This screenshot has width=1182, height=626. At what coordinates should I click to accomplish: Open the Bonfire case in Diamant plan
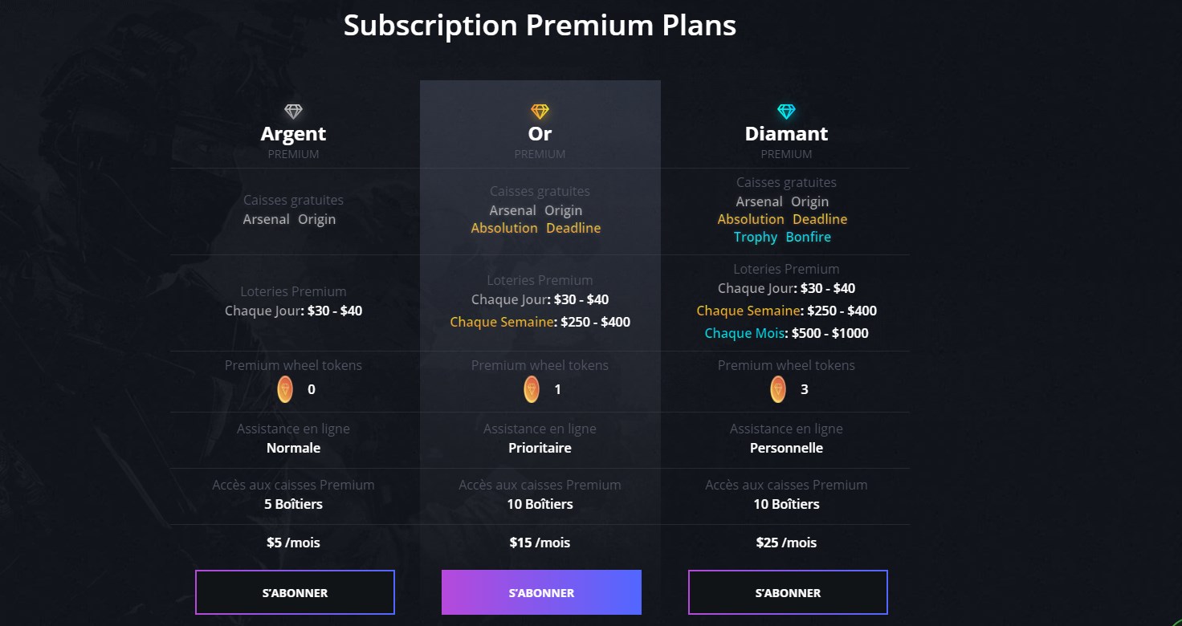pos(809,237)
